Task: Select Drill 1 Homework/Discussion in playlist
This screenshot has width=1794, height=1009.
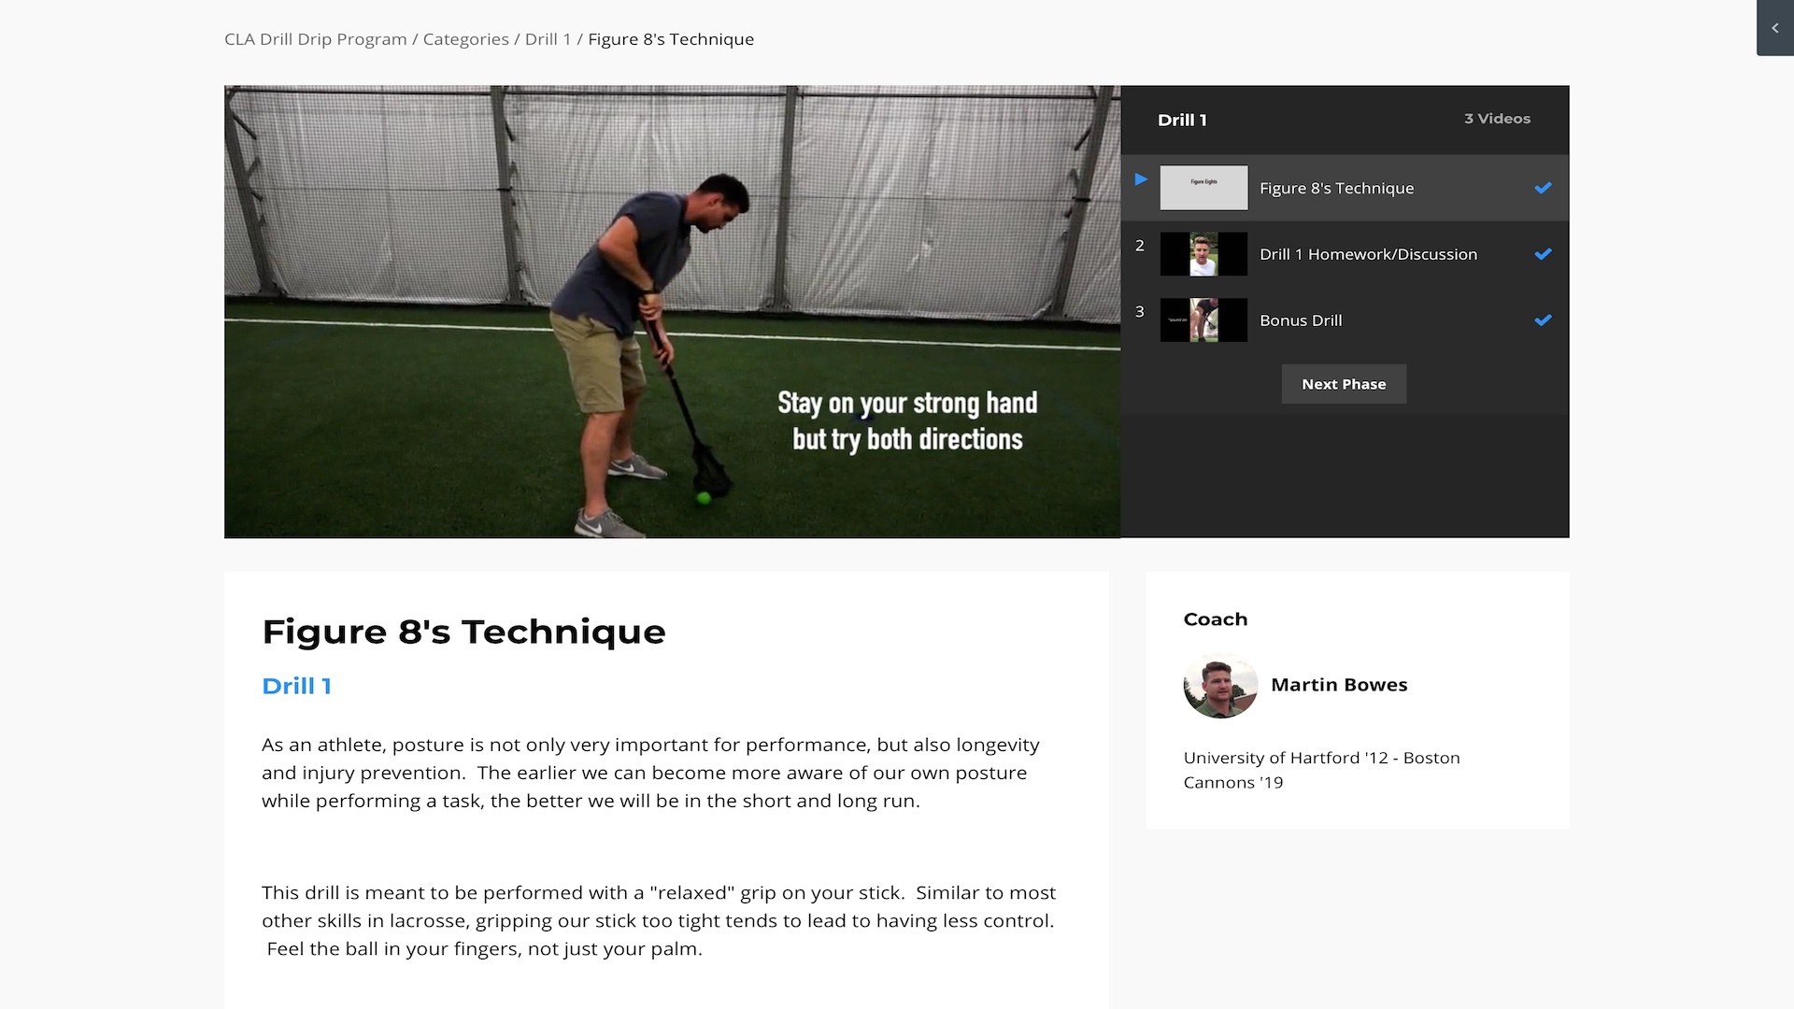Action: pos(1368,254)
